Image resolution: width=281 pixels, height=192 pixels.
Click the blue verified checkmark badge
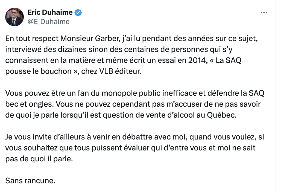click(x=78, y=13)
